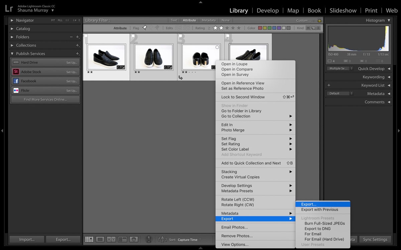Reverse sort direction with A-Z icon
Image resolution: width=401 pixels, height=250 pixels.
[162, 239]
